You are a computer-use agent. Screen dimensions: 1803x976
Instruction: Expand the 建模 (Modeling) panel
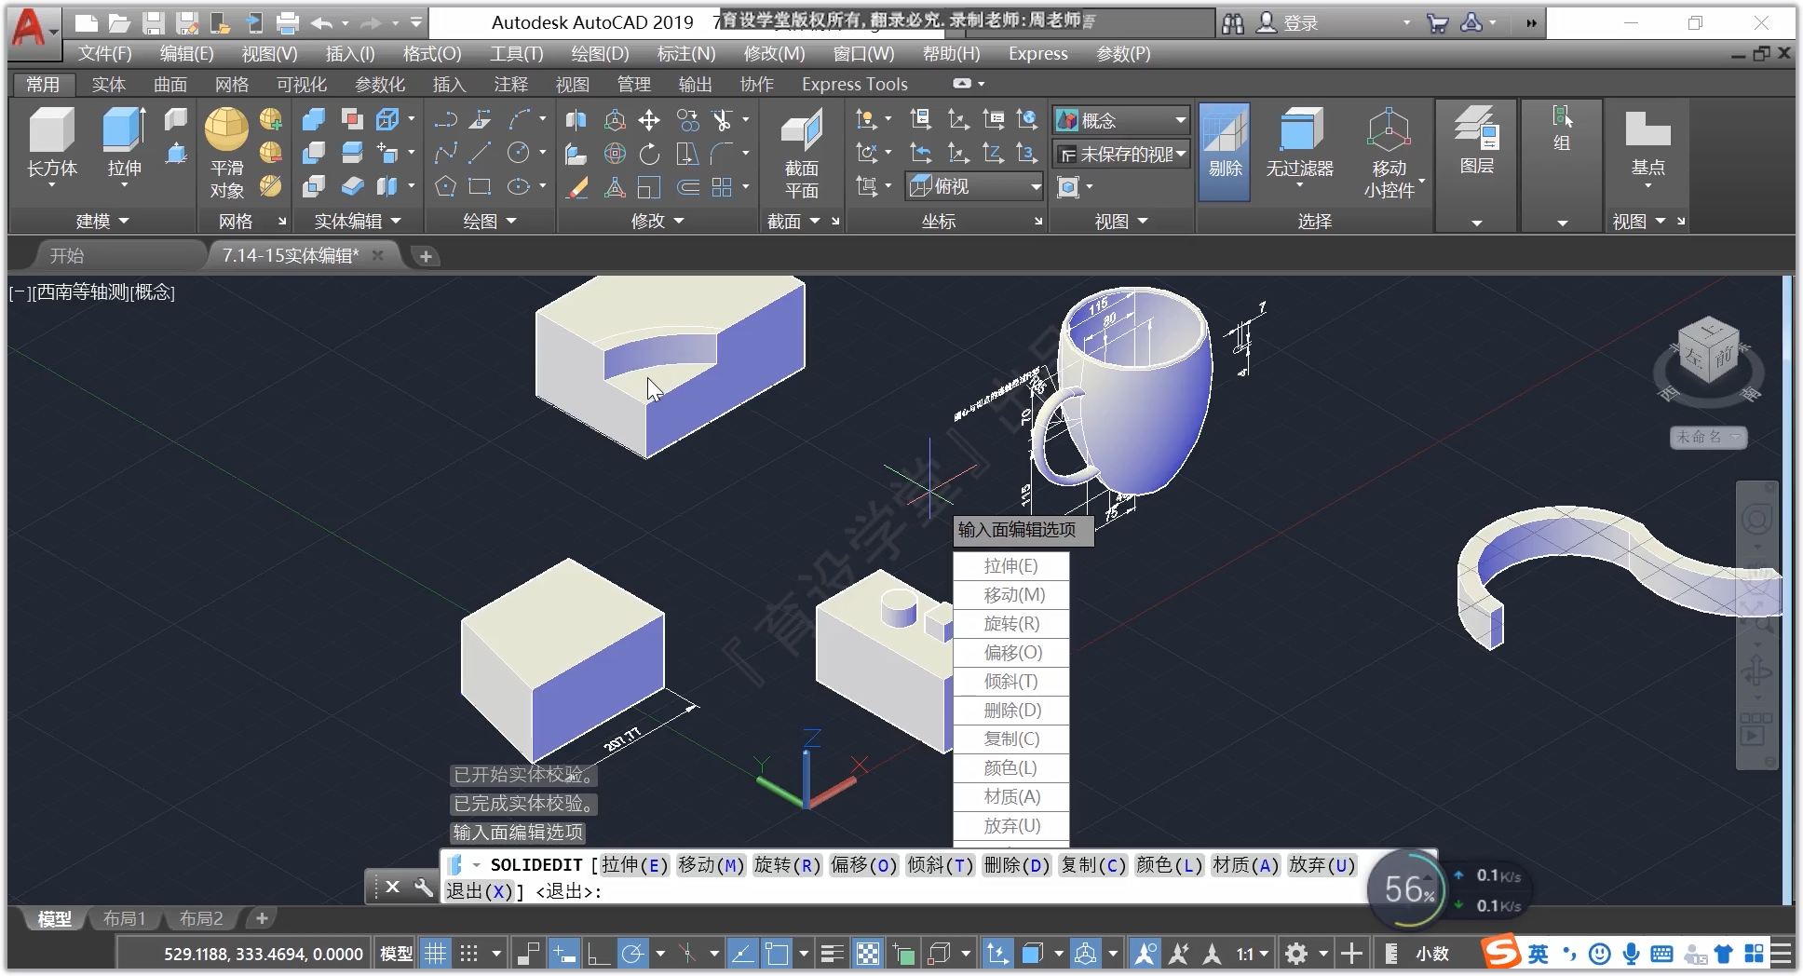(x=102, y=221)
